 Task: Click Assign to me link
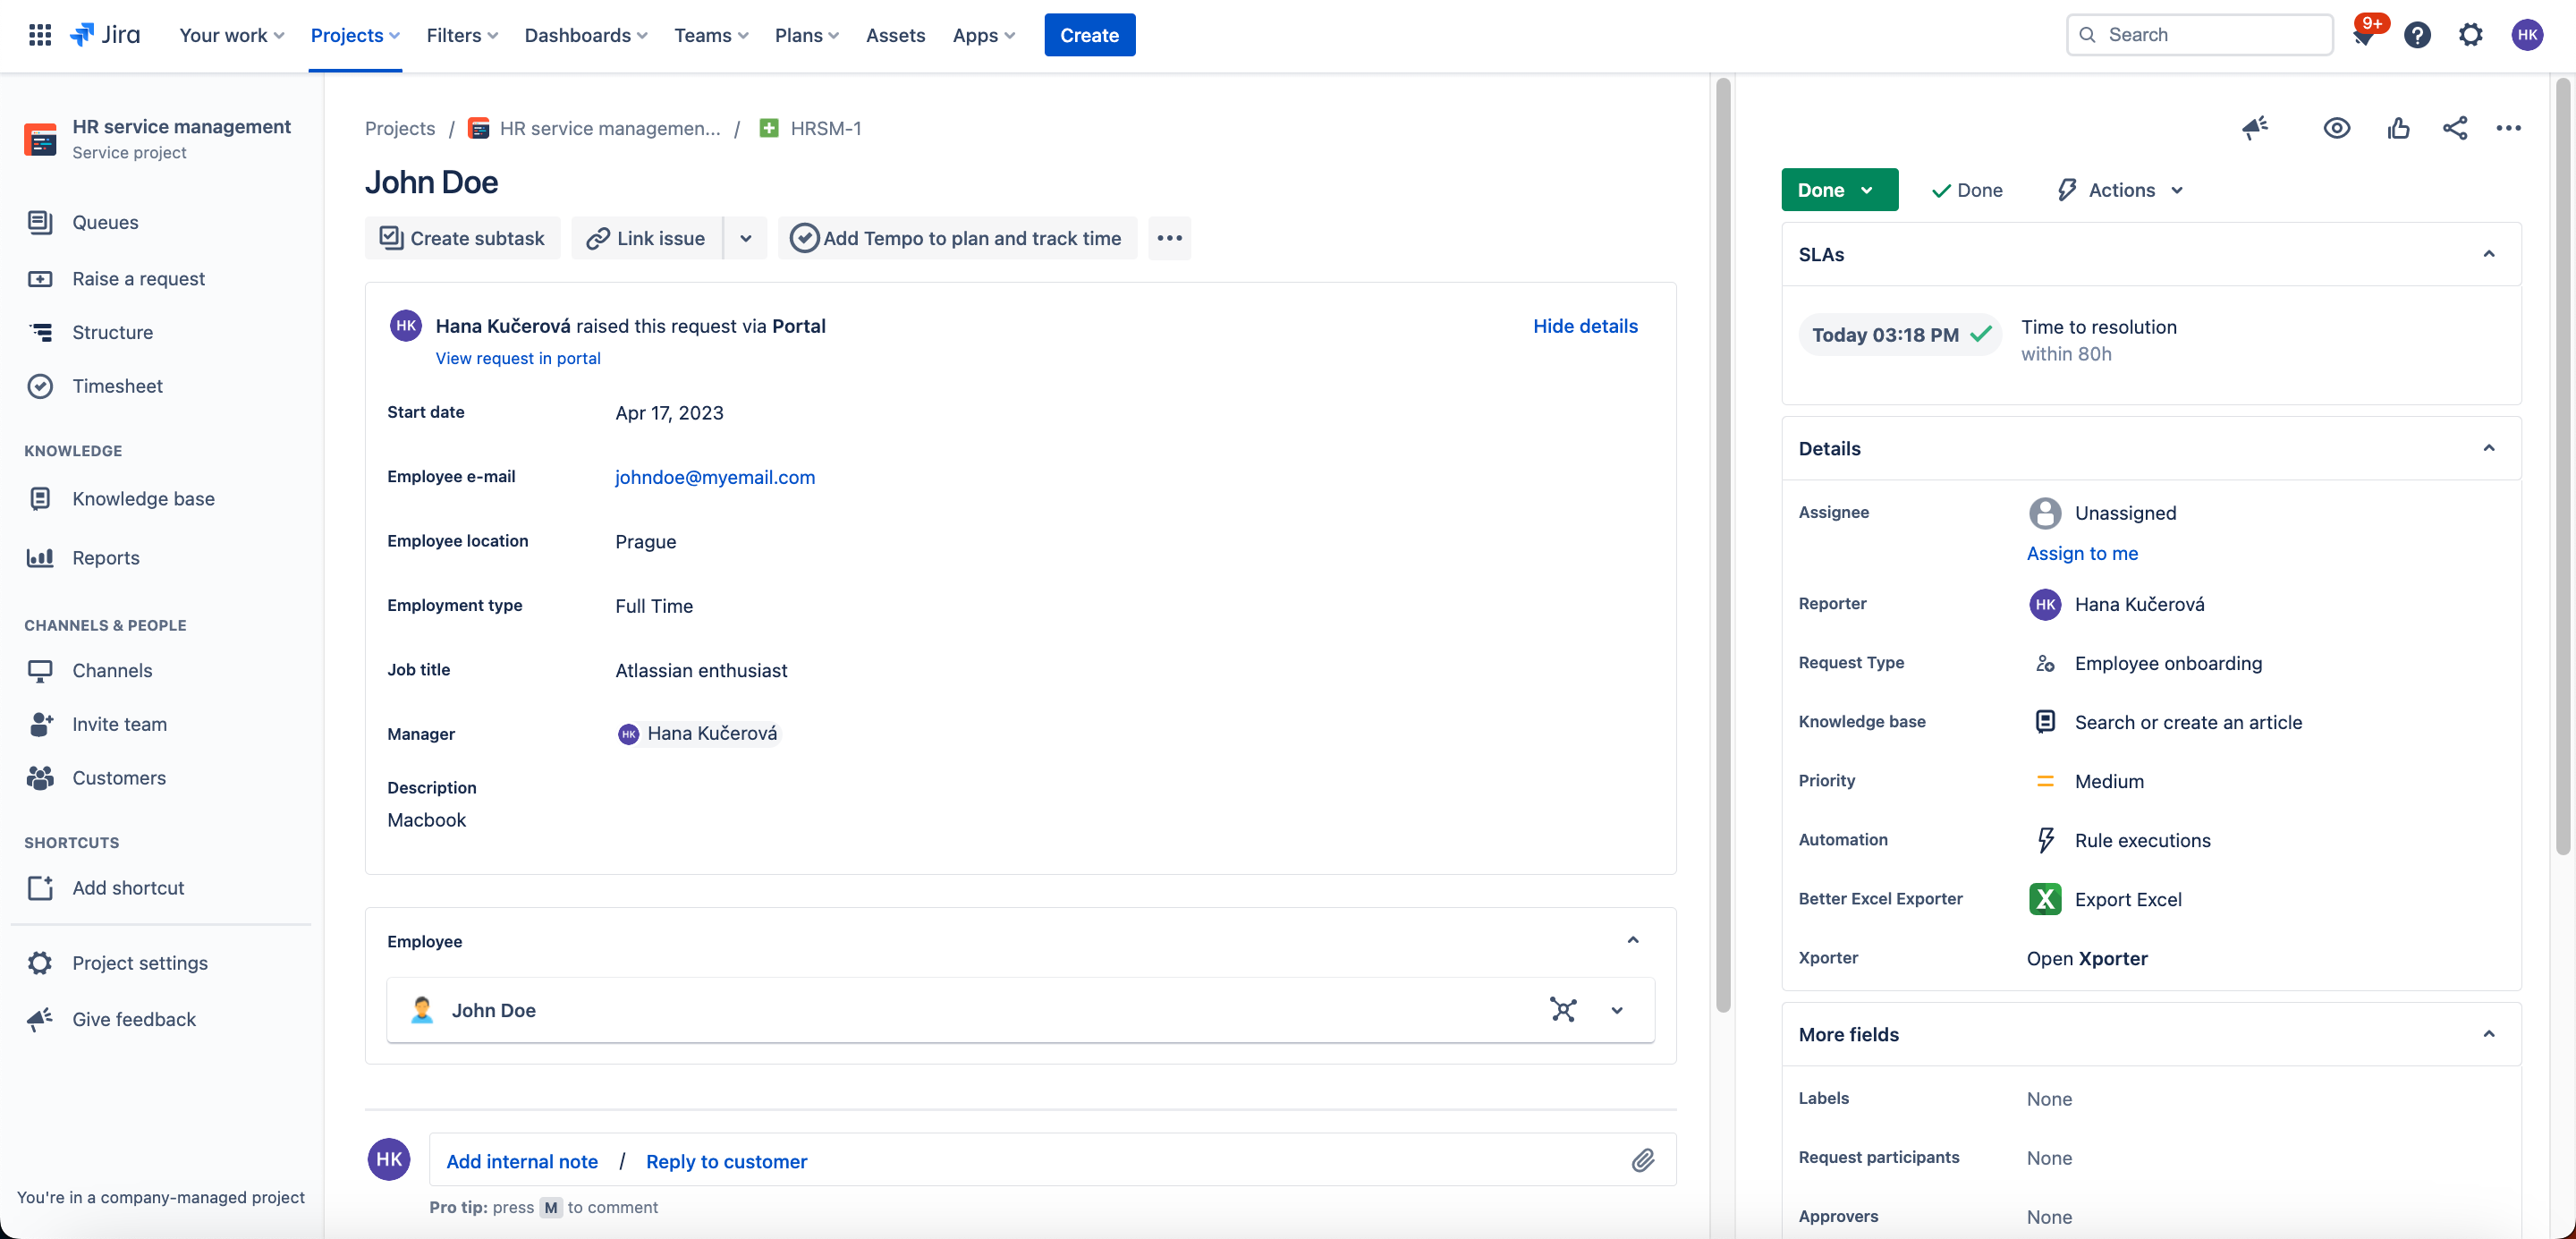point(2082,553)
